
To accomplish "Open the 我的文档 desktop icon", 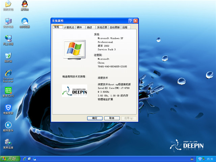I will point(8,4).
